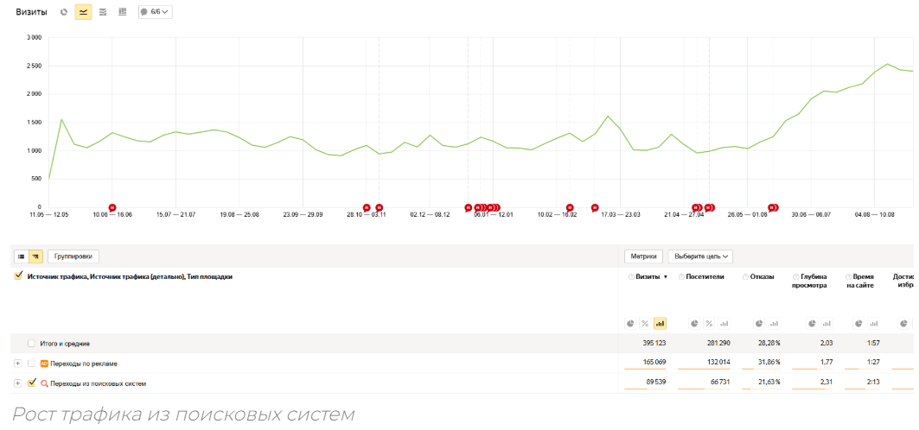Screen dimensions: 919x430
Task: Show the Посетители column as a pie chart
Action: 694,323
